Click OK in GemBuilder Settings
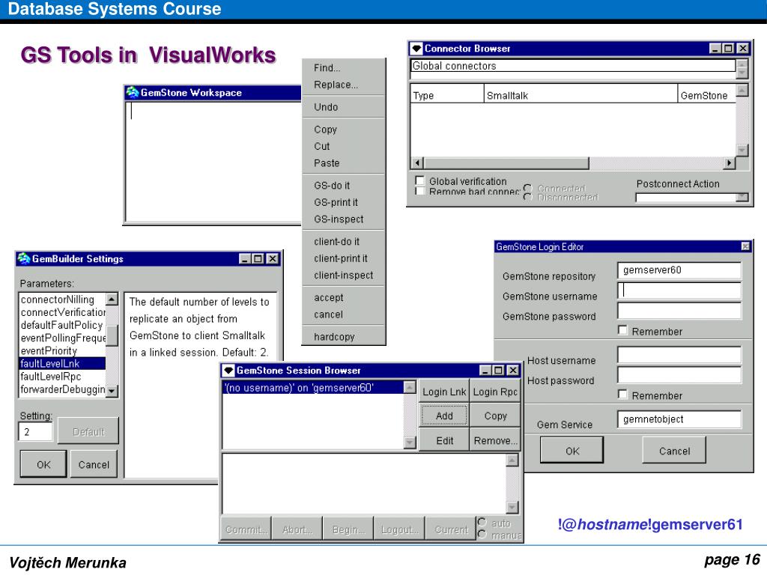The width and height of the screenshot is (767, 575). 43,464
